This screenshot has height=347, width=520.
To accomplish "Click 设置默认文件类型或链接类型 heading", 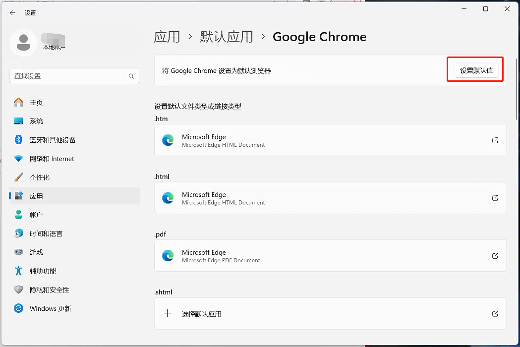I will pyautogui.click(x=198, y=106).
